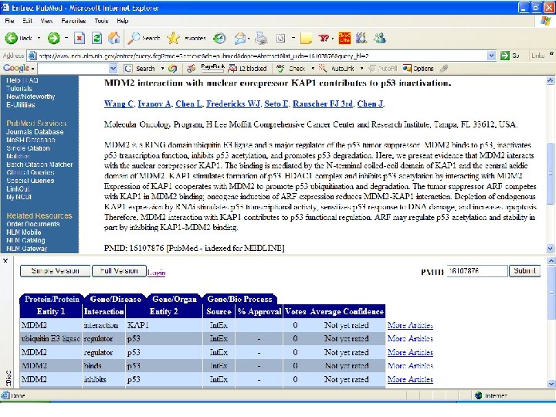Switch to the Gene/Bio Process tab
Screen dimensions: 556x417
click(x=240, y=299)
